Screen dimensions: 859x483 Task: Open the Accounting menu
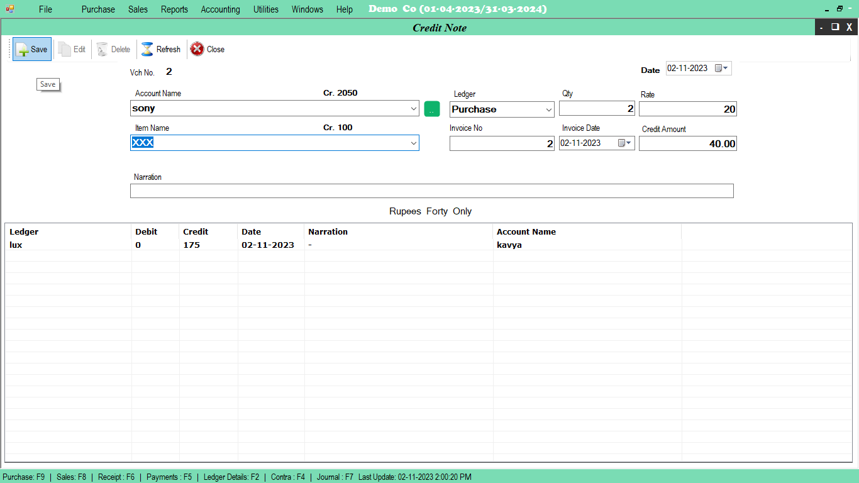pyautogui.click(x=220, y=9)
